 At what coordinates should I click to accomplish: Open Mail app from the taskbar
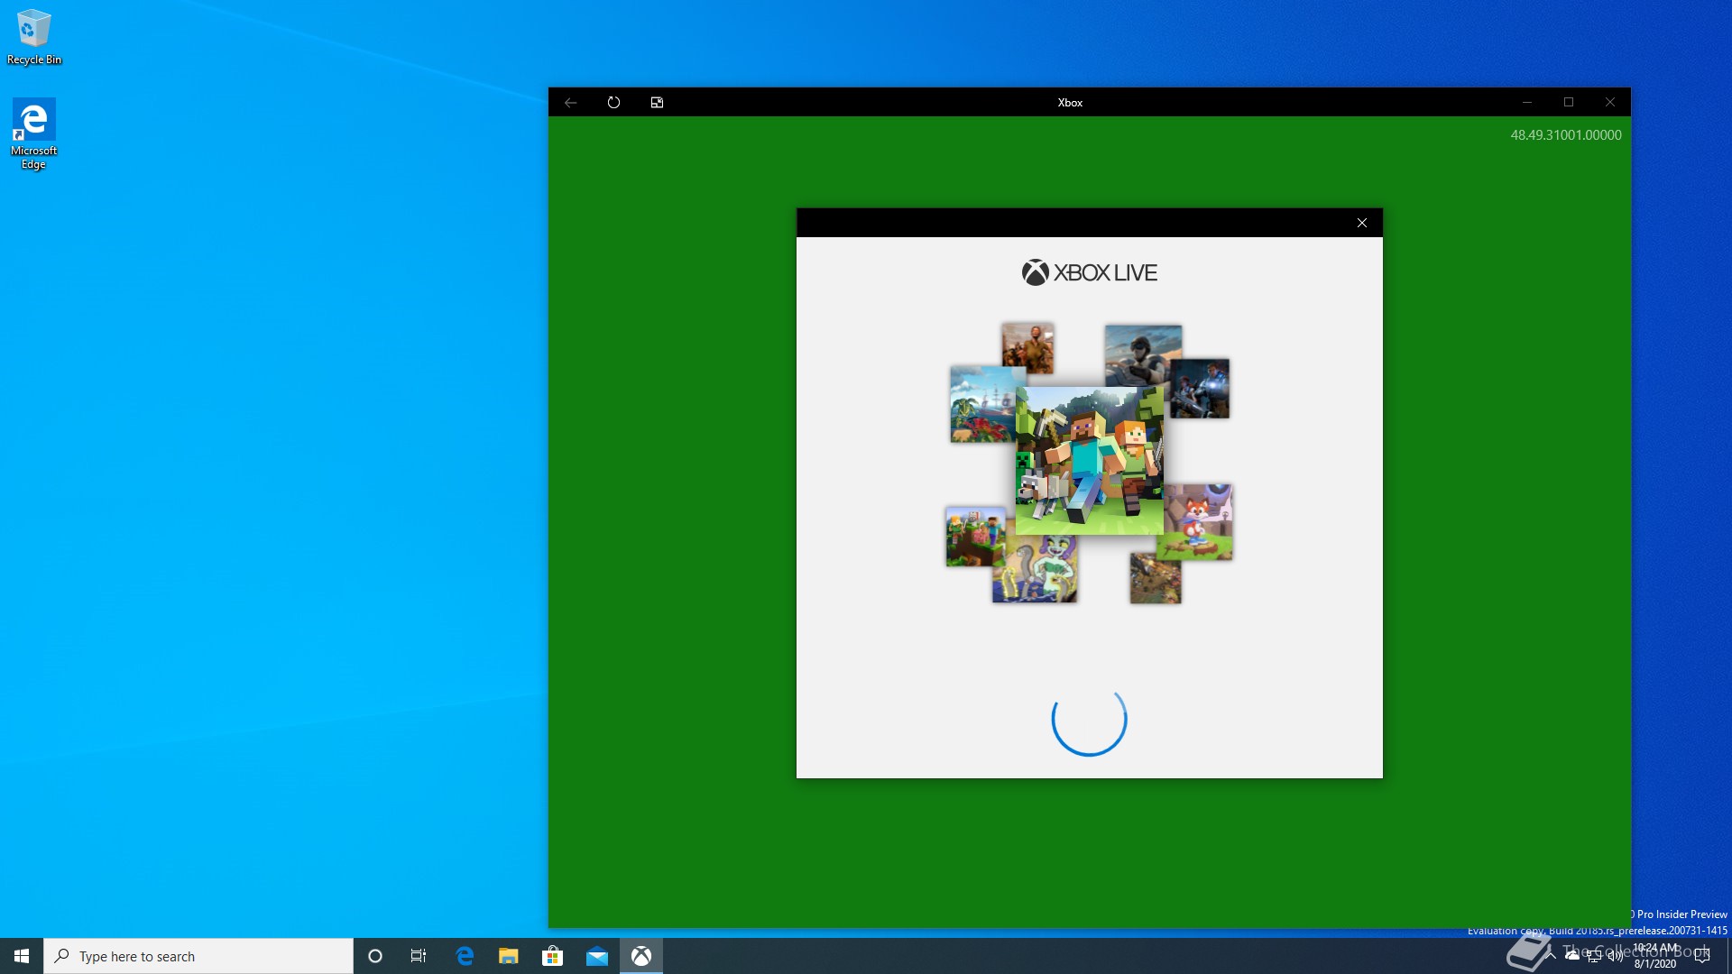point(596,956)
